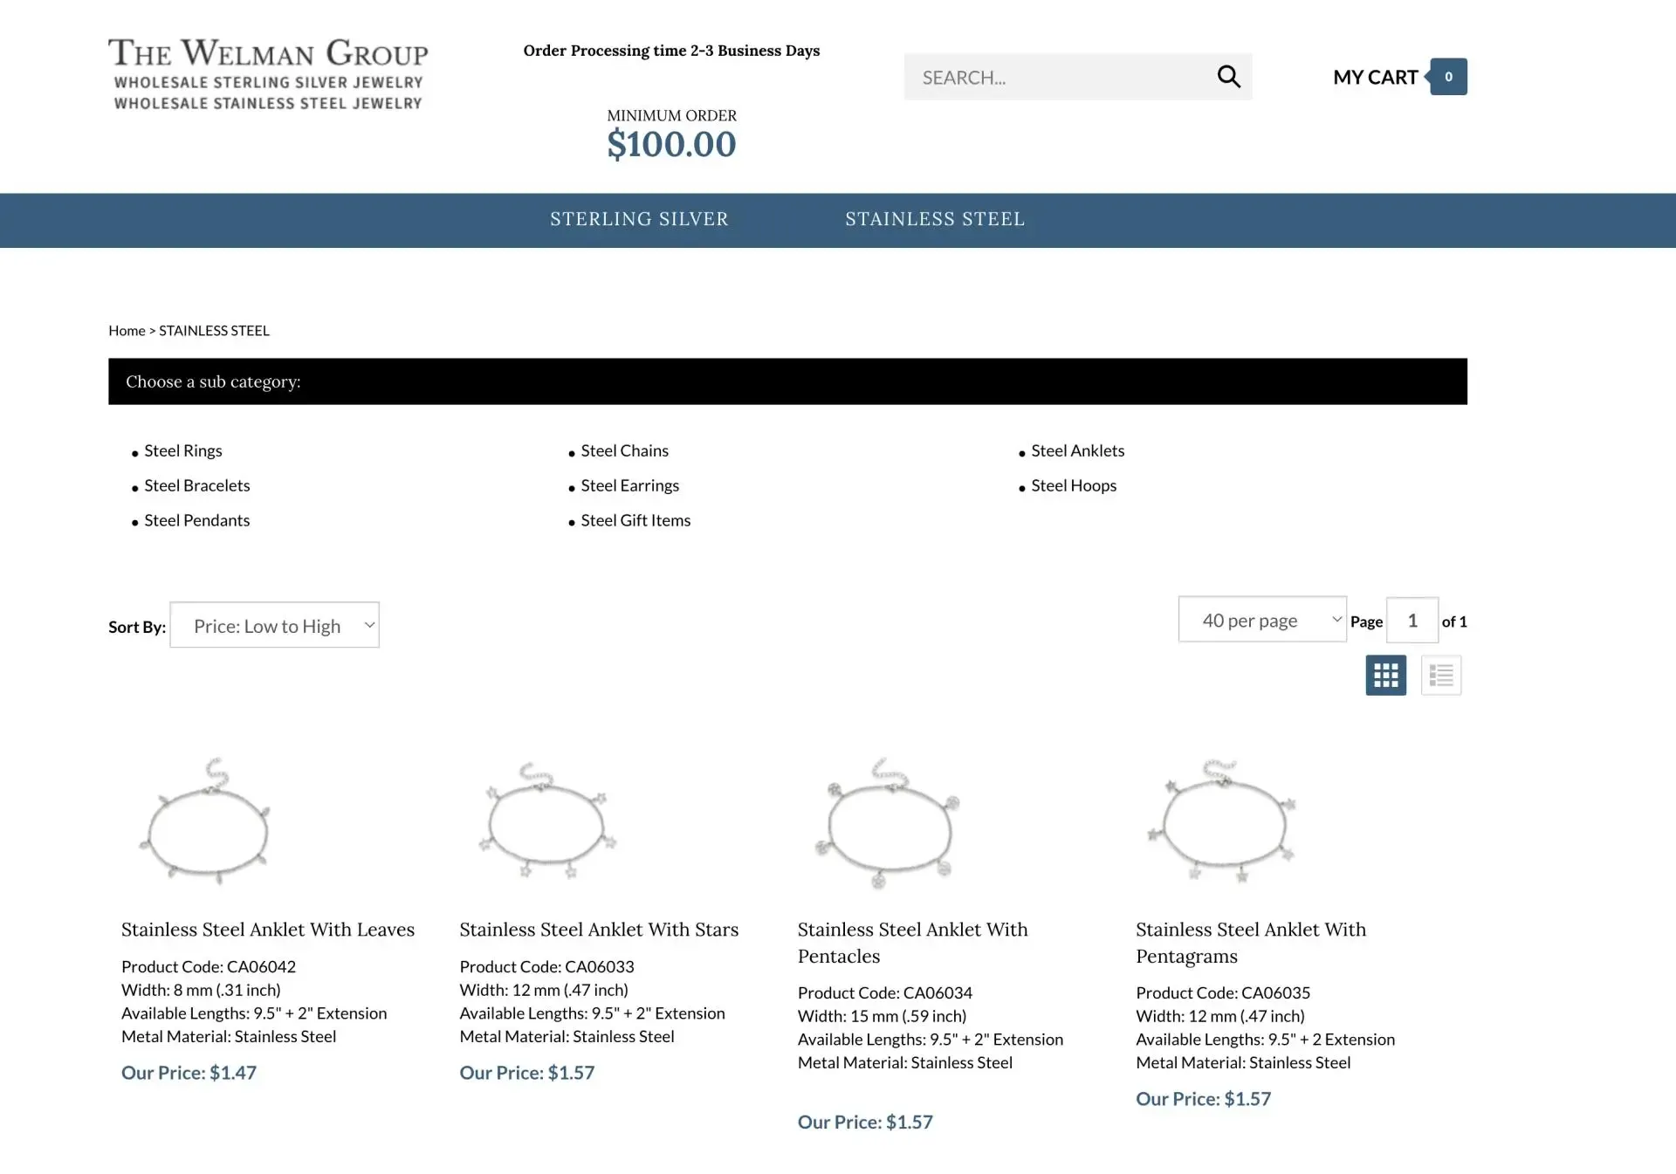The width and height of the screenshot is (1676, 1174).
Task: Open the STERLING SILVER menu
Action: (639, 219)
